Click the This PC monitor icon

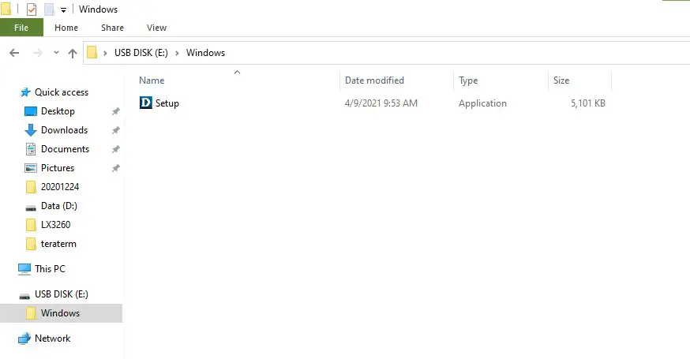pos(24,269)
